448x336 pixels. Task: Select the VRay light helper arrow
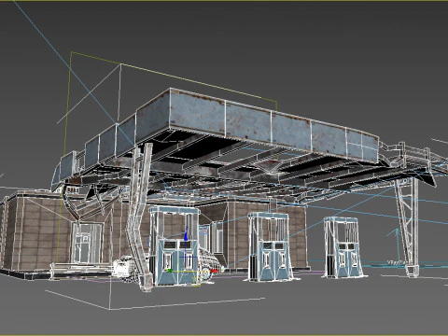tap(397, 247)
